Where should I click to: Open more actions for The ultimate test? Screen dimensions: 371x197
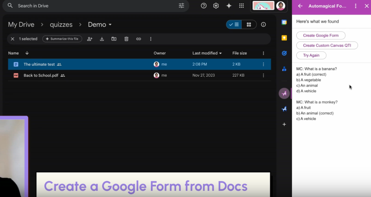[263, 64]
